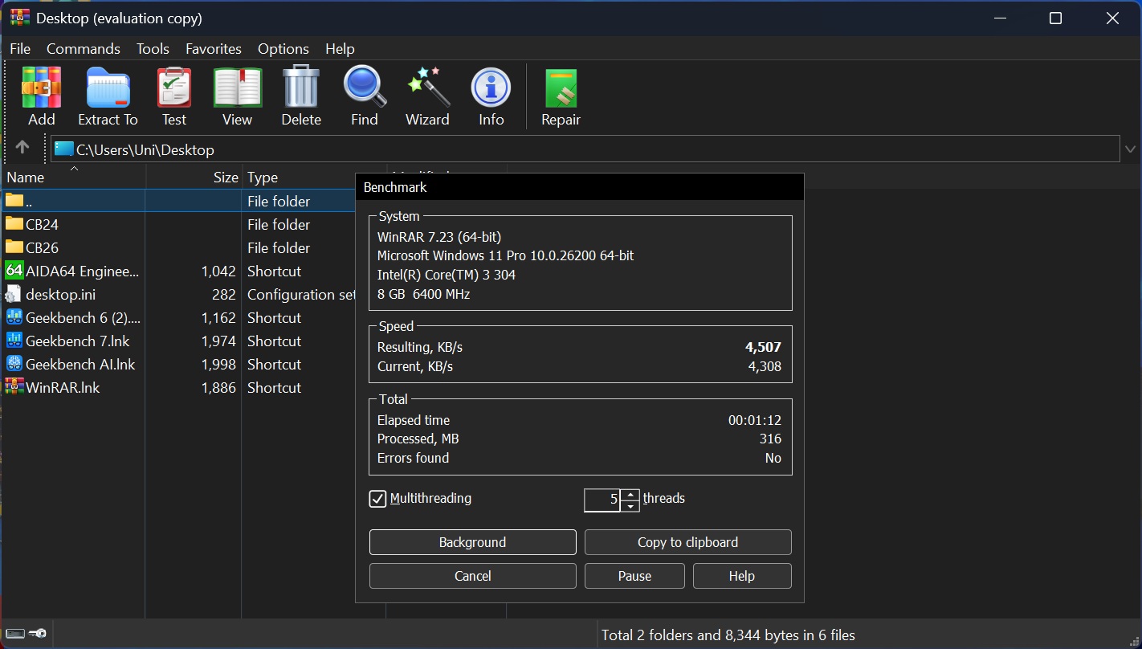
Task: Click the drive and key status bar icon
Action: [x=26, y=635]
